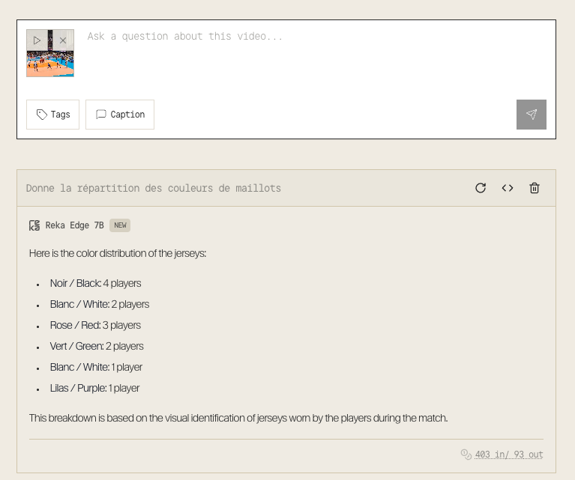Click the volleyball video thumbnail image

coord(50,64)
